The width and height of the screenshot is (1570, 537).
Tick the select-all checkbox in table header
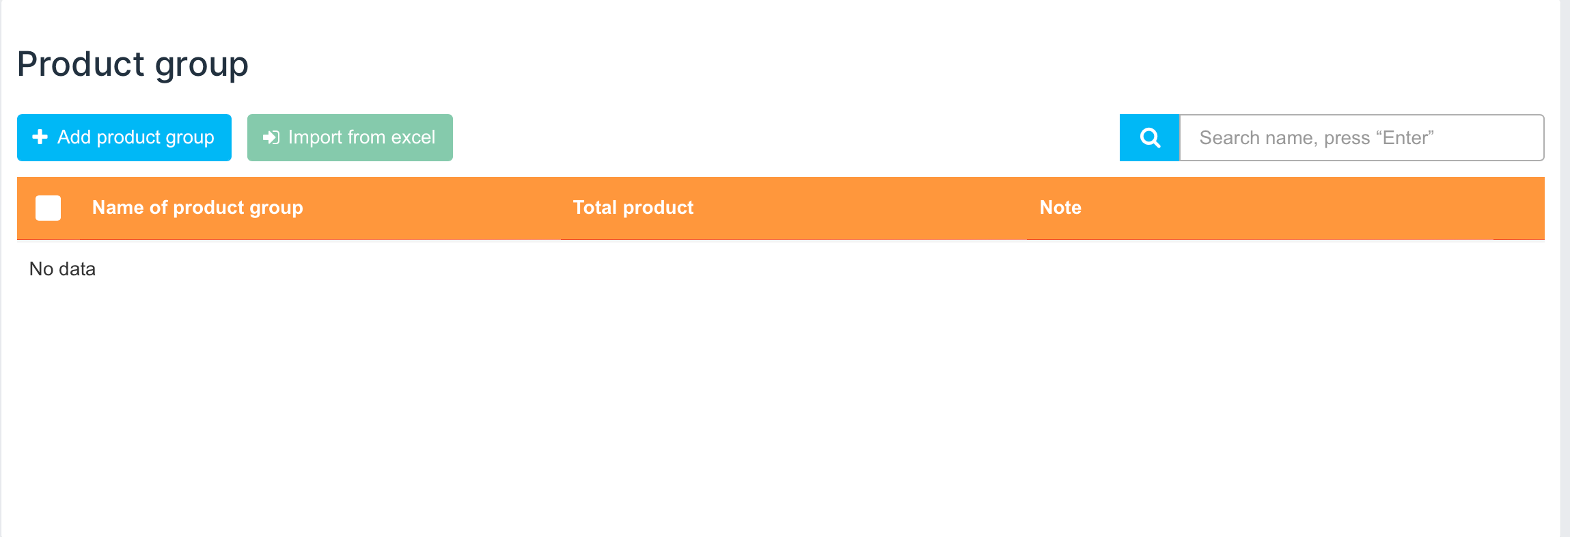click(x=48, y=208)
